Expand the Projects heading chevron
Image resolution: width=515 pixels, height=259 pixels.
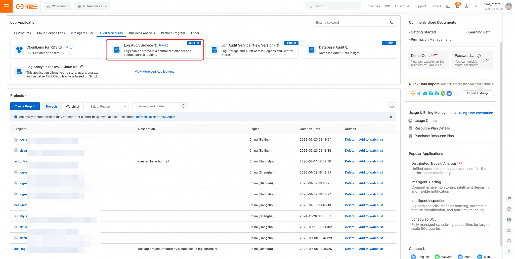(26, 96)
